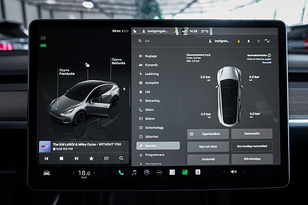Click the blue Återställ link
The image size is (308, 205).
[x=267, y=63]
